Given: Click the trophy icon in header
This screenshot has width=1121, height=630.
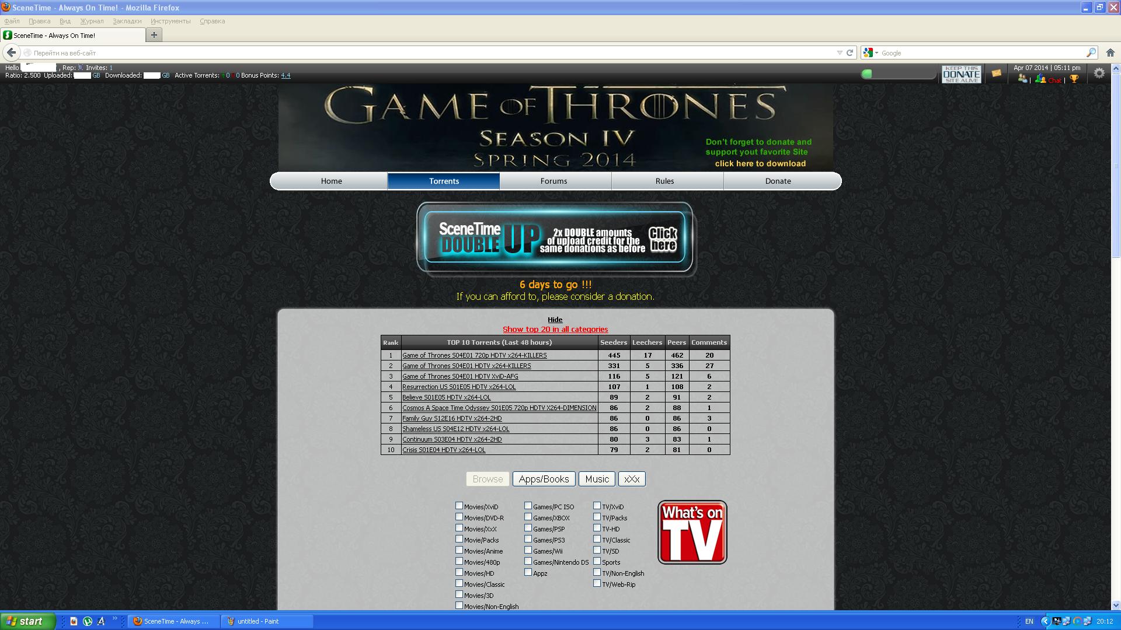Looking at the screenshot, I should pos(1074,79).
